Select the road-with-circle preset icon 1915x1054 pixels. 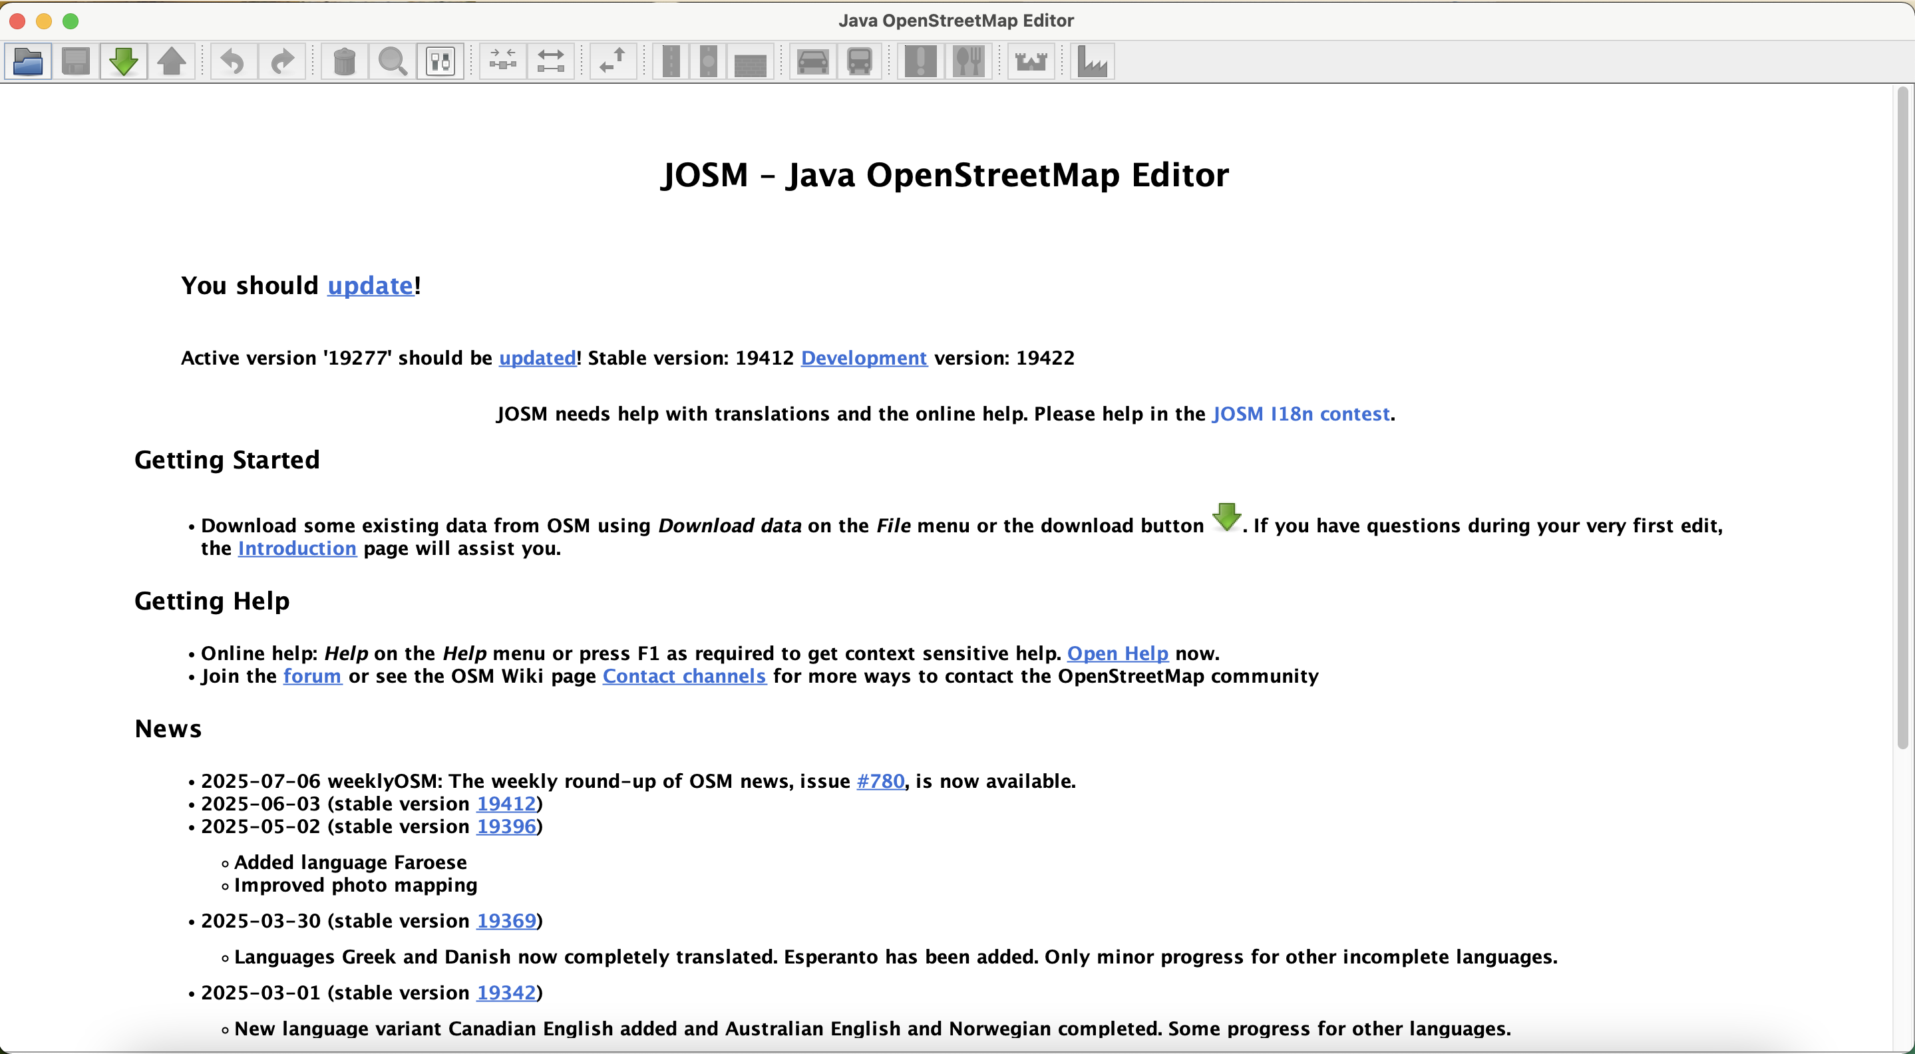click(709, 62)
